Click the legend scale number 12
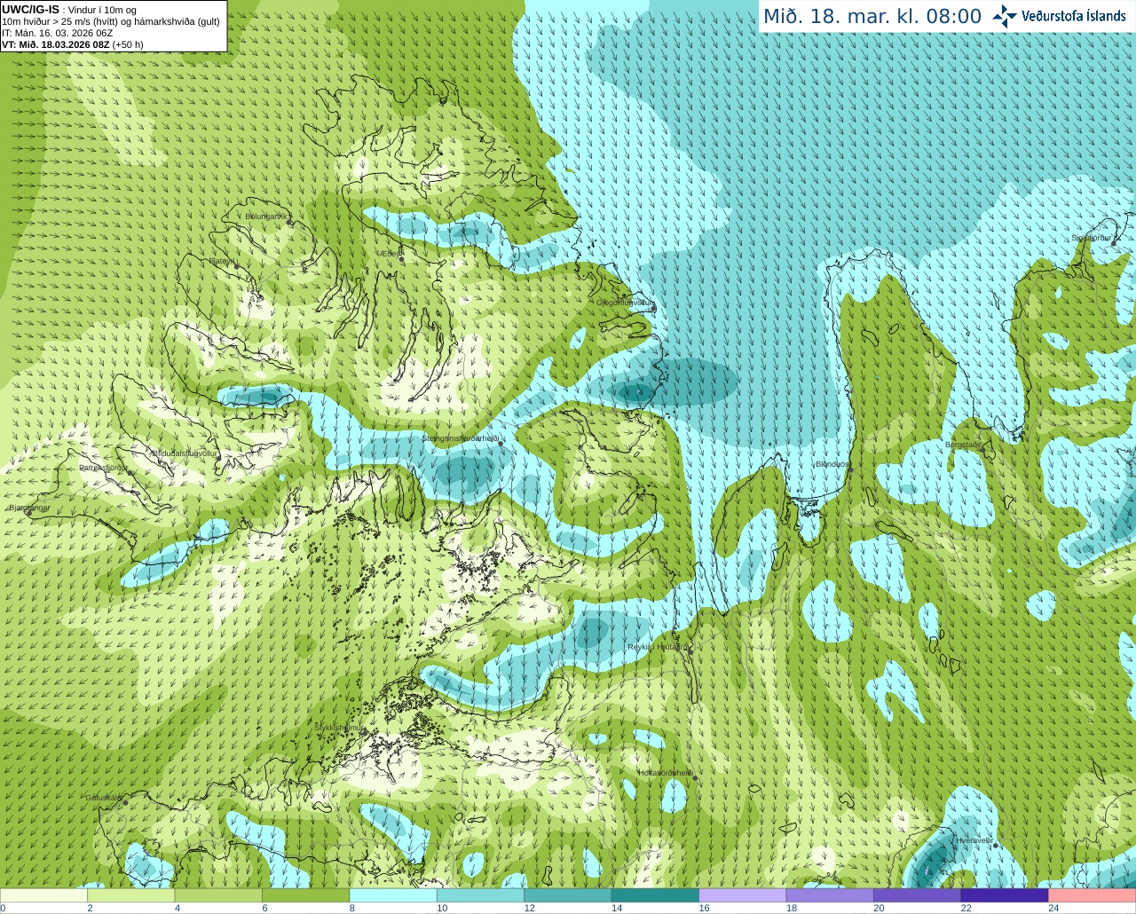This screenshot has width=1136, height=914. click(x=529, y=908)
